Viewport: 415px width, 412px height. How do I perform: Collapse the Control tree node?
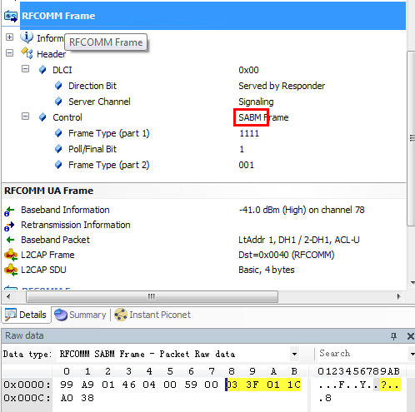(x=25, y=117)
